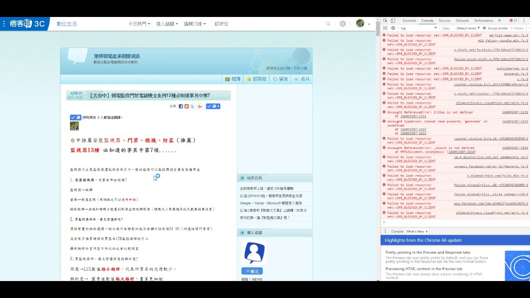Viewport: 530px width, 298px height.
Task: Open the 相簿 album tab
Action: [x=233, y=79]
